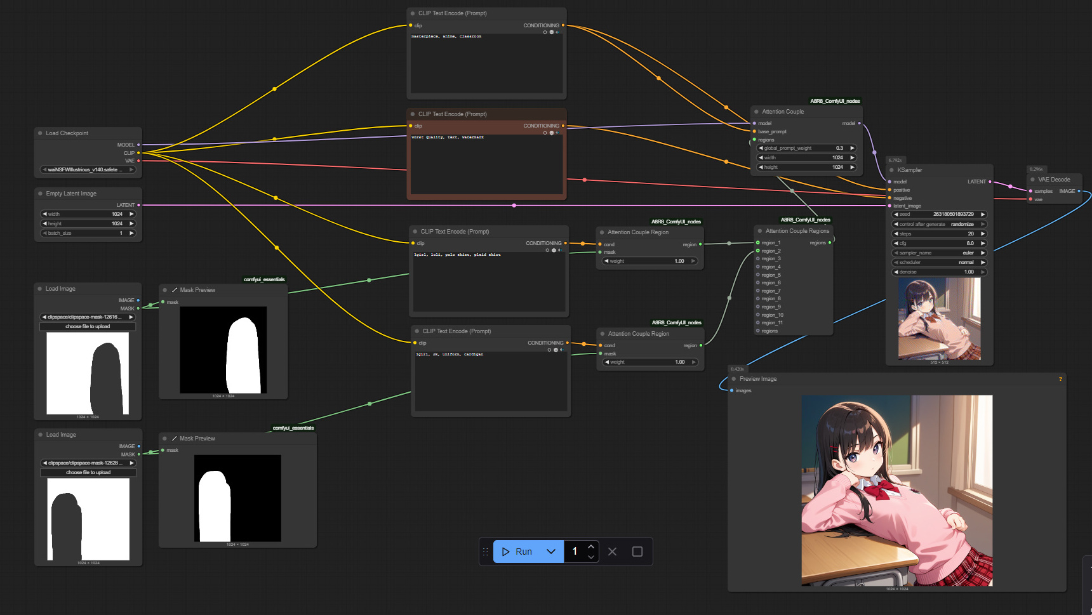Click the cancel X icon beside Run
The image size is (1092, 615).
pyautogui.click(x=613, y=552)
